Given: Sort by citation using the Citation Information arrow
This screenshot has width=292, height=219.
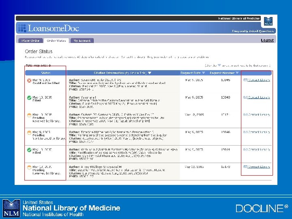Looking at the screenshot, I should click(150, 73).
